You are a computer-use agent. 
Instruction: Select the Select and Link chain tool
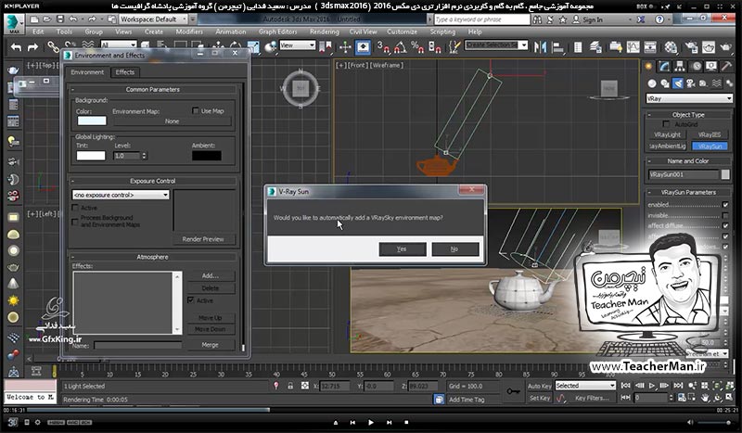[x=53, y=47]
